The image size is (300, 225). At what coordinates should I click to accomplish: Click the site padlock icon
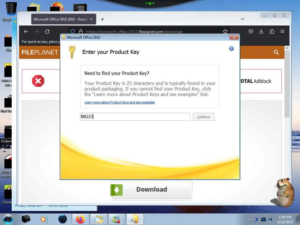[81, 31]
